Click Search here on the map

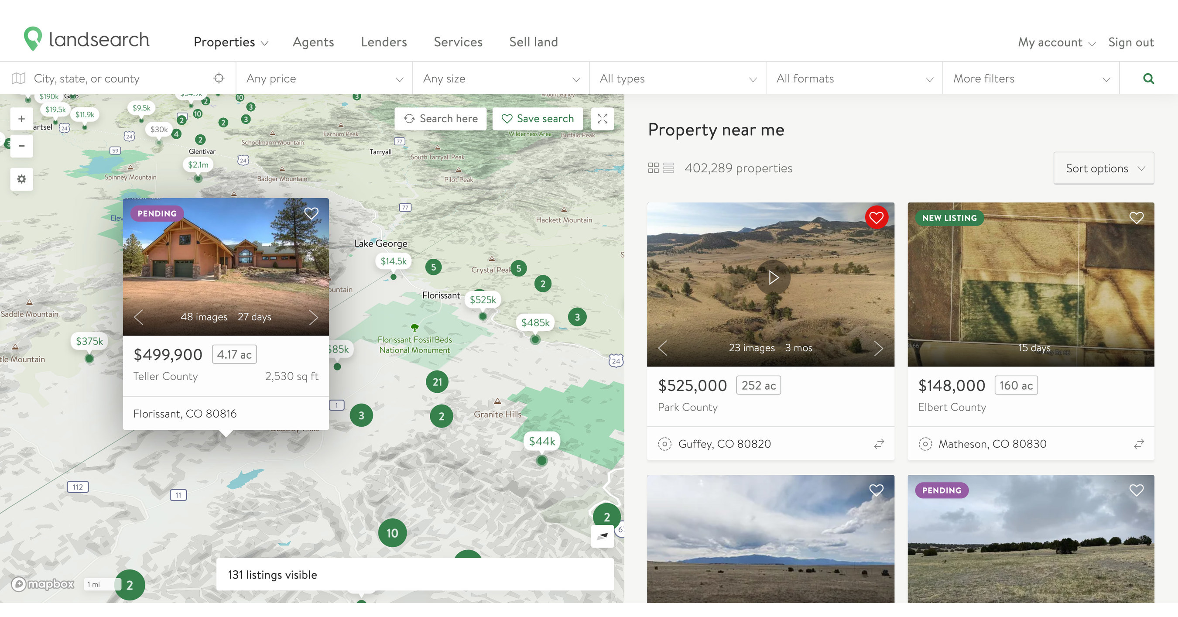(440, 118)
